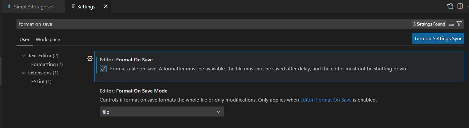
Task: Toggle the Format On Save checkbox
Action: [x=103, y=69]
